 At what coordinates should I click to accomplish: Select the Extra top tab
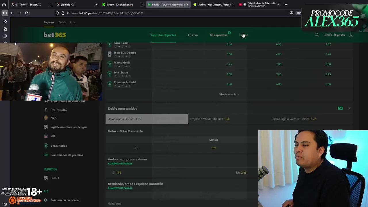pyautogui.click(x=73, y=22)
